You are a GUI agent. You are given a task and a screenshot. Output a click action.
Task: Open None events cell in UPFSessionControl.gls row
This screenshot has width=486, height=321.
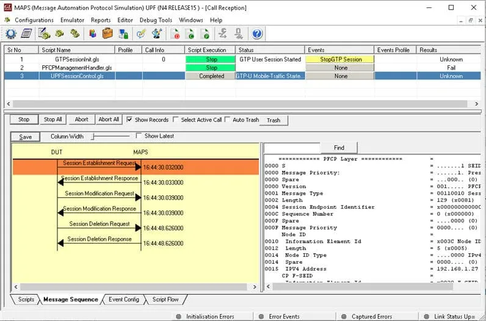[339, 76]
